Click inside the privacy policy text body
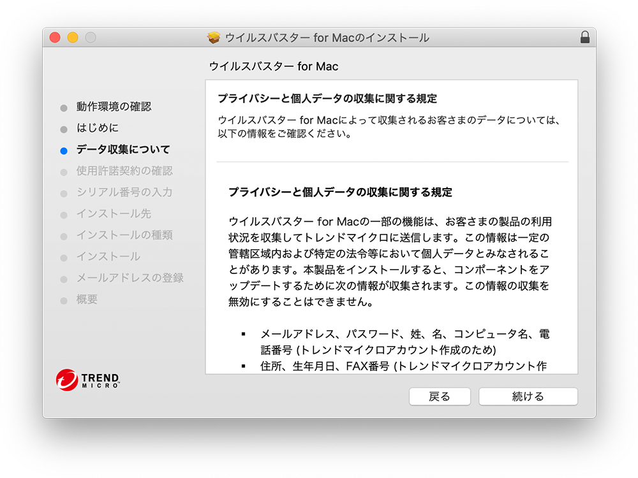 click(x=390, y=261)
